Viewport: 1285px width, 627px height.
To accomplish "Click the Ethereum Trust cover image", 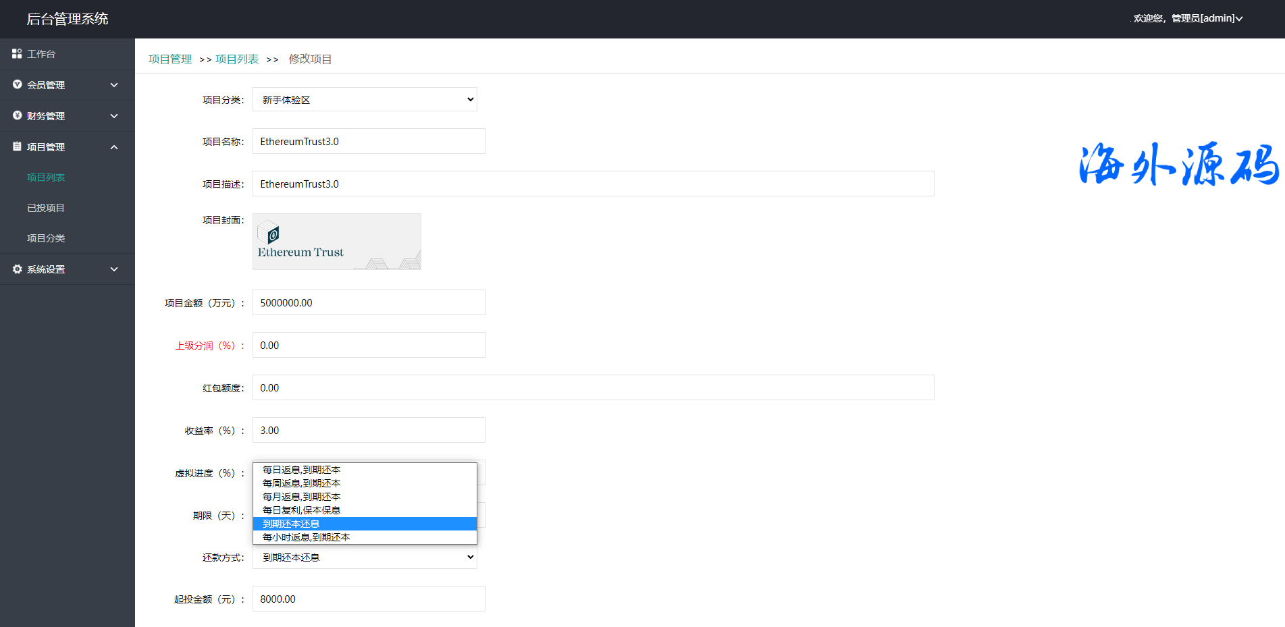I will (336, 242).
